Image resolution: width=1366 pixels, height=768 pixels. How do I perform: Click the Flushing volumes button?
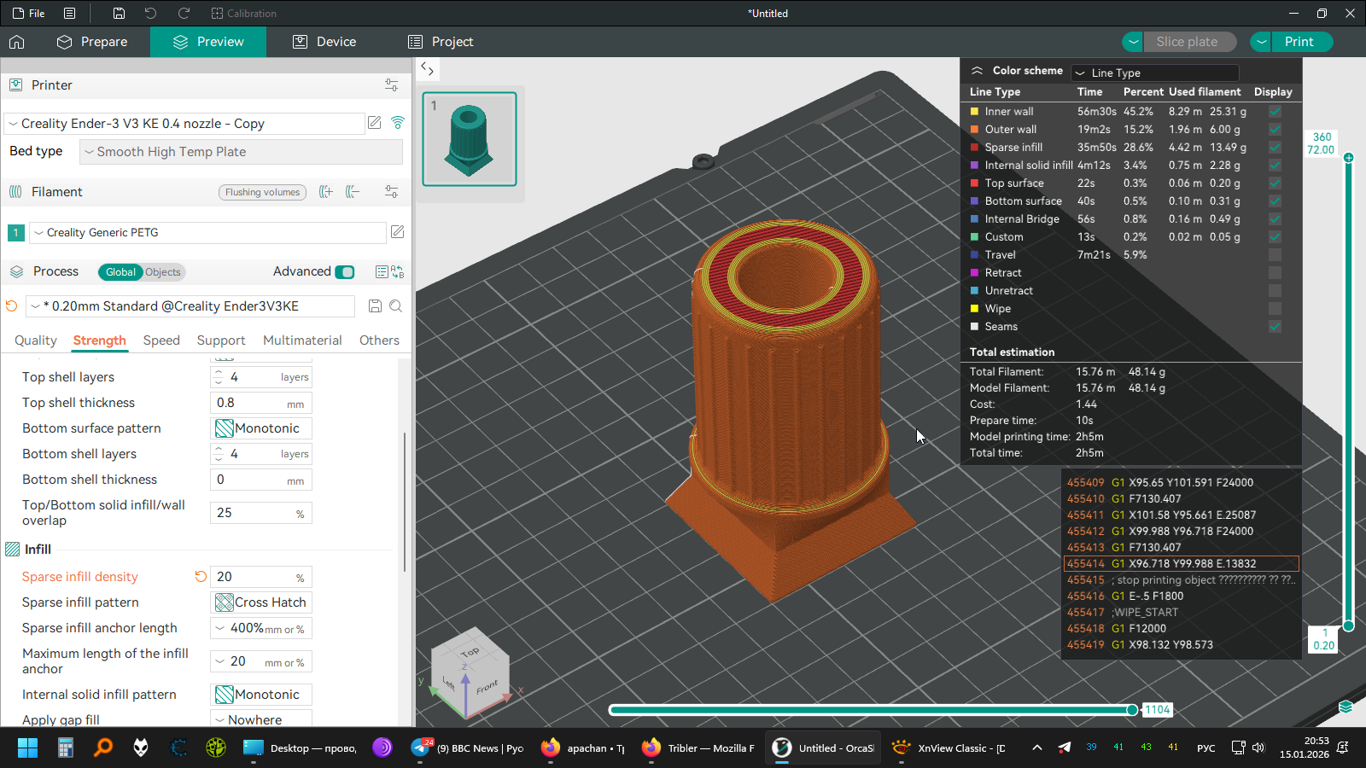[262, 192]
